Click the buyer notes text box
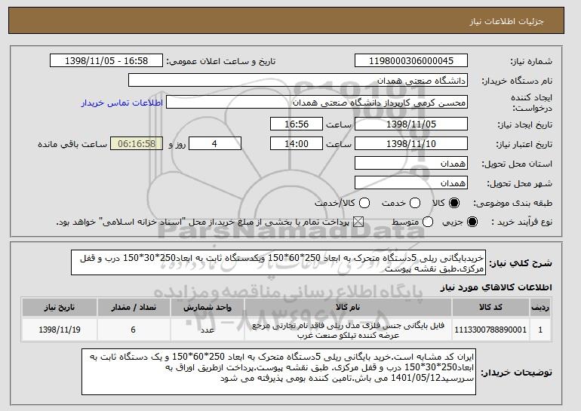The width and height of the screenshot is (581, 411). click(x=278, y=371)
